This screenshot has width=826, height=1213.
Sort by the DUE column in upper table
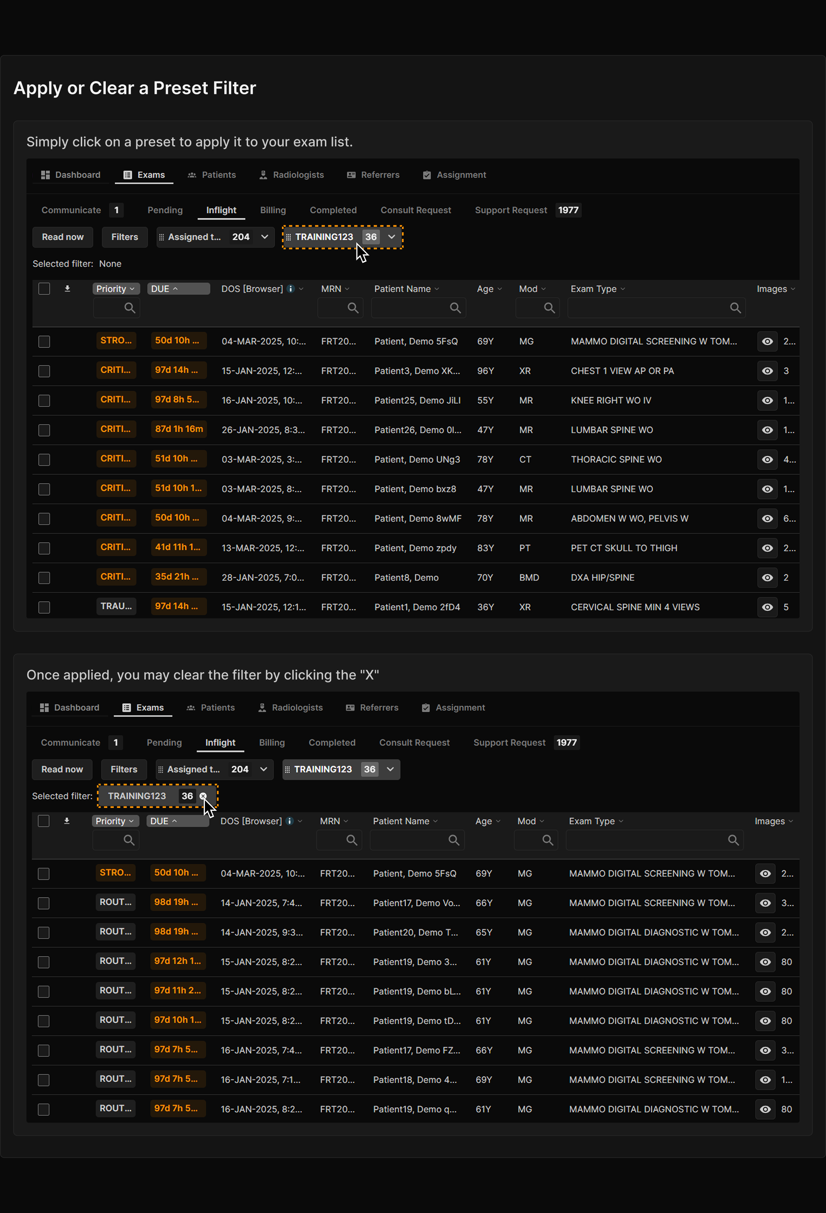178,289
